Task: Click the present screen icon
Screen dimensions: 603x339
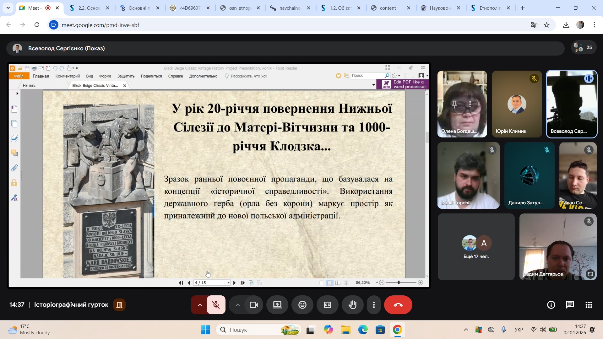Action: pos(277,305)
